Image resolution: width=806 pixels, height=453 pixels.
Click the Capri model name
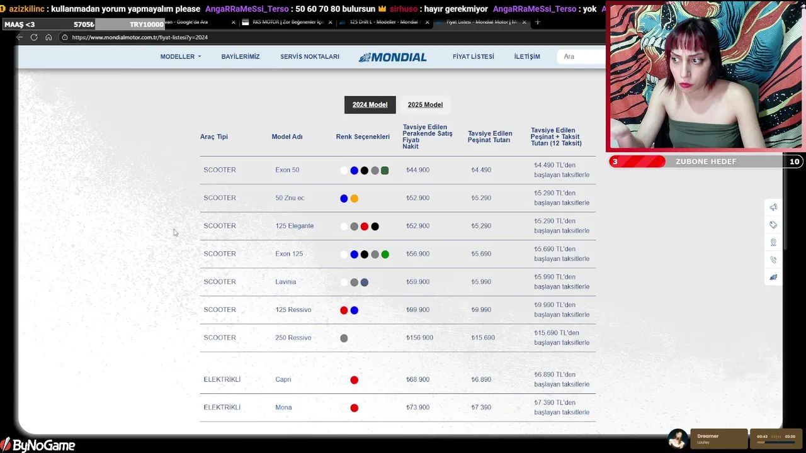[283, 379]
